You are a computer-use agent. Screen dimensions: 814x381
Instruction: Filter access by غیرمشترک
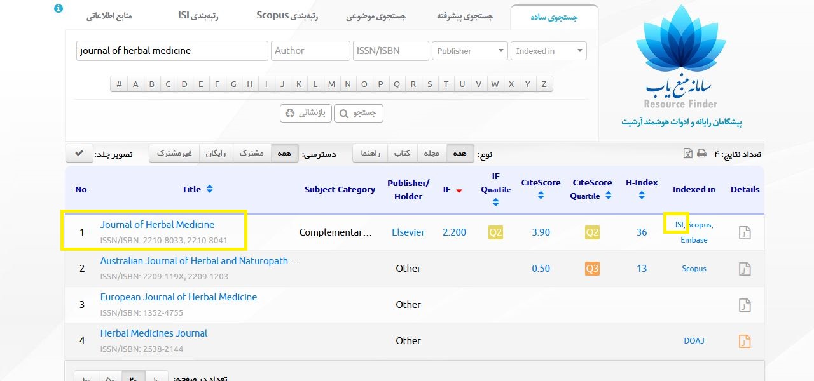coord(174,153)
